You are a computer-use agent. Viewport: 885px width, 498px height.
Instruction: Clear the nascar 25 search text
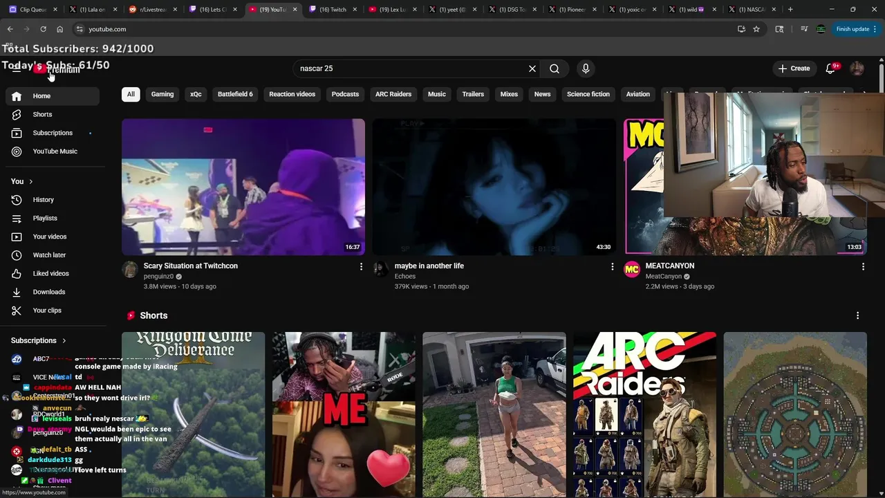[x=532, y=68]
